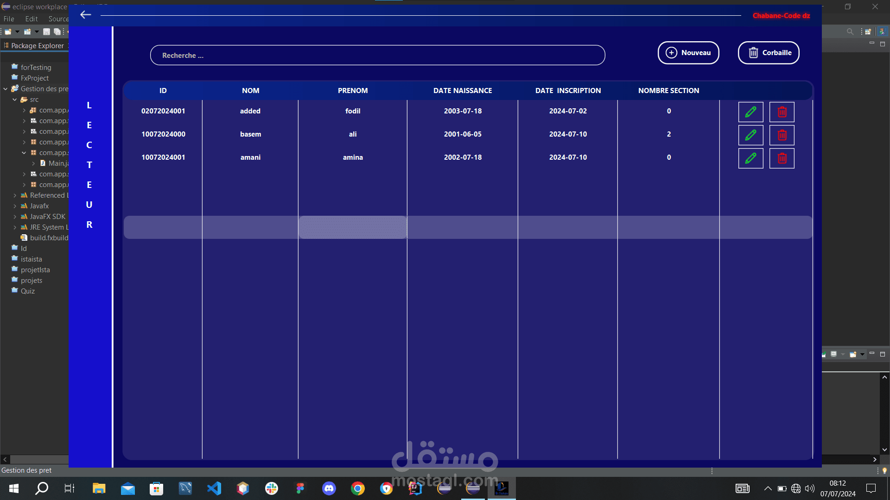
Task: Delete the basem ali record
Action: 782,135
